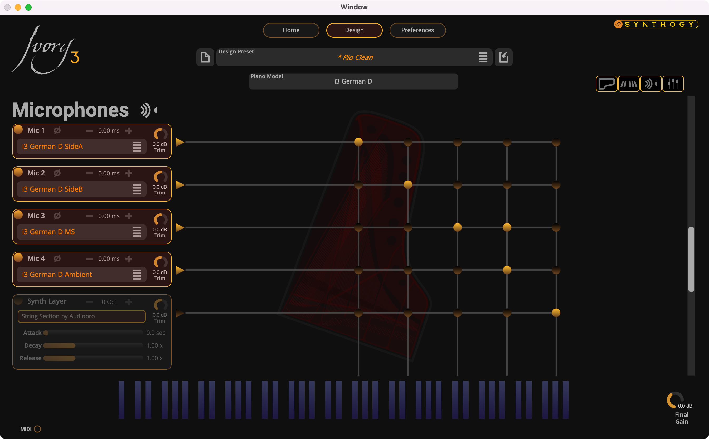Viewport: 709px width, 439px height.
Task: Open the microphones view icon in the view switcher
Action: pyautogui.click(x=651, y=84)
